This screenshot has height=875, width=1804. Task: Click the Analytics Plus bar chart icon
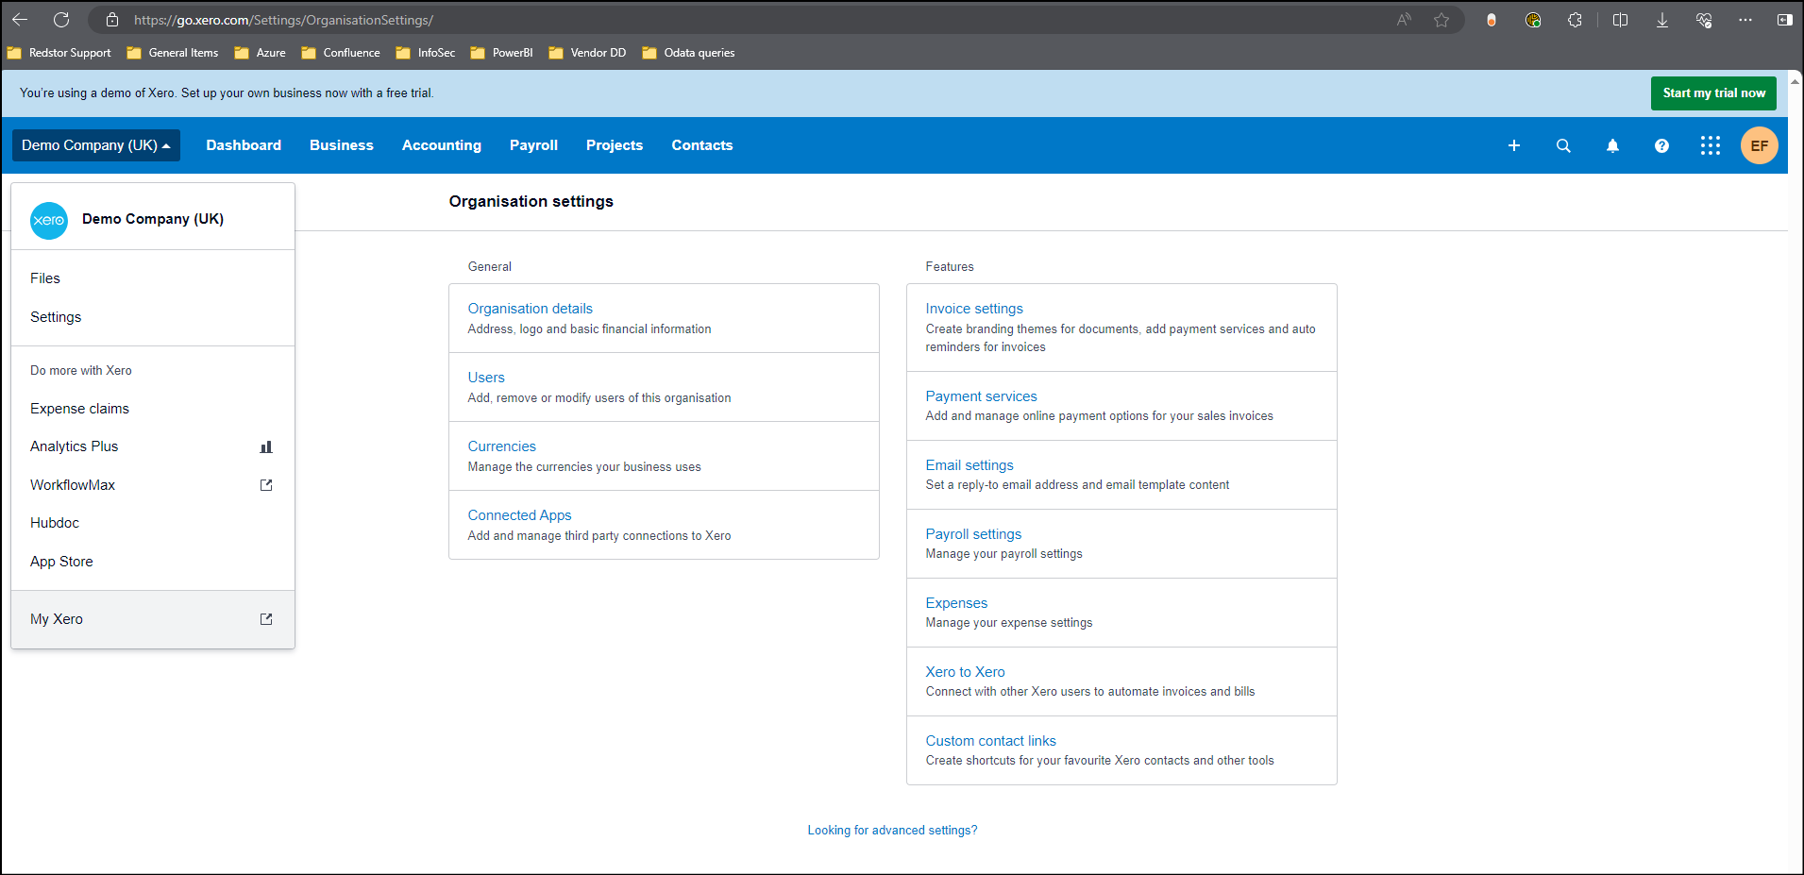click(x=266, y=446)
